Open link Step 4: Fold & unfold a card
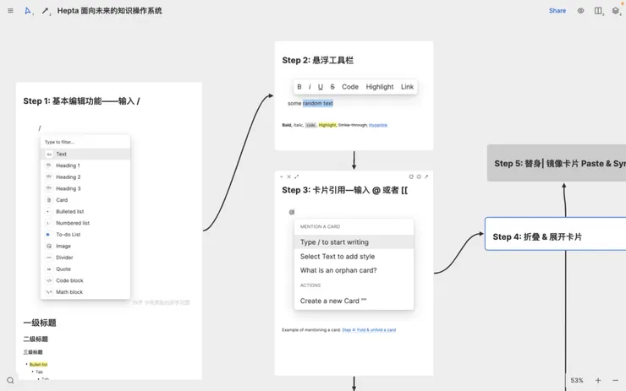Image resolution: width=626 pixels, height=391 pixels. 369,330
